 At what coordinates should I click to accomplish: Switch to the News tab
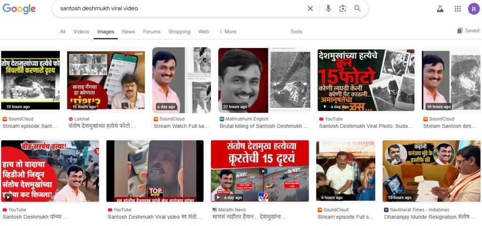[129, 31]
